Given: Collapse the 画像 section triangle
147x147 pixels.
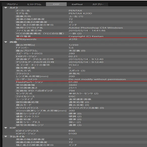Looking at the screenshot, I should point(6,42).
